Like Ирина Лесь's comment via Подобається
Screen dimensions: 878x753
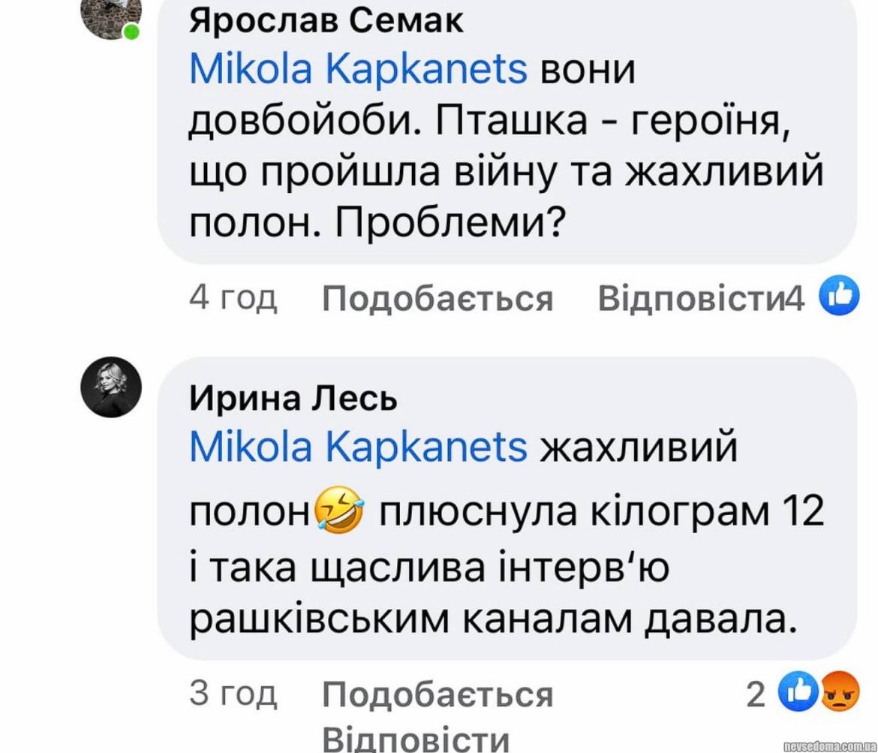click(437, 695)
